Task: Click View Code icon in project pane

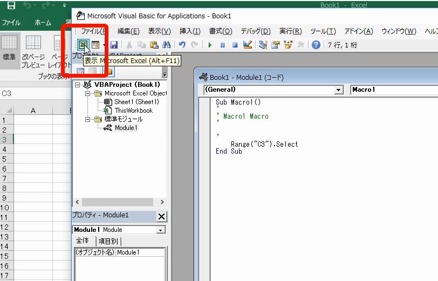Action: click(80, 72)
